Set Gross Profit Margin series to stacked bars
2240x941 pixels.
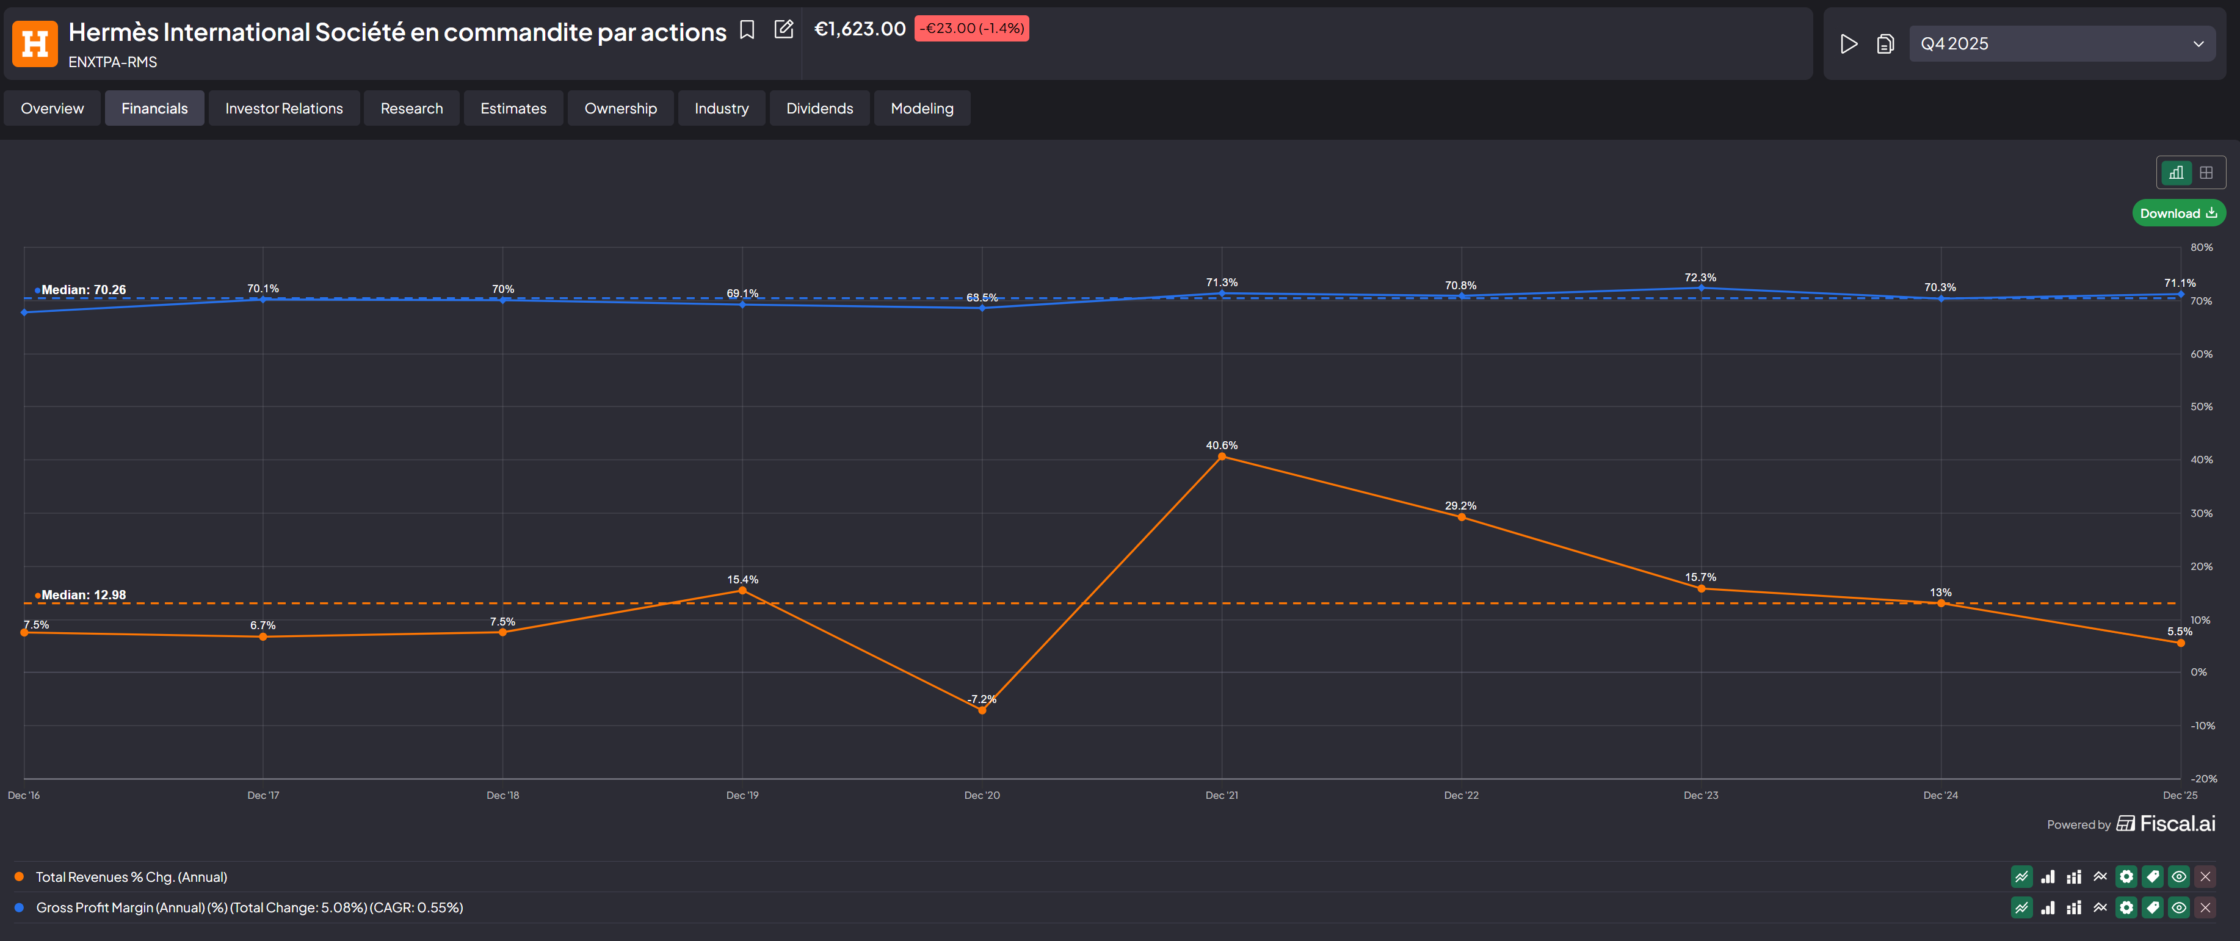point(2074,908)
